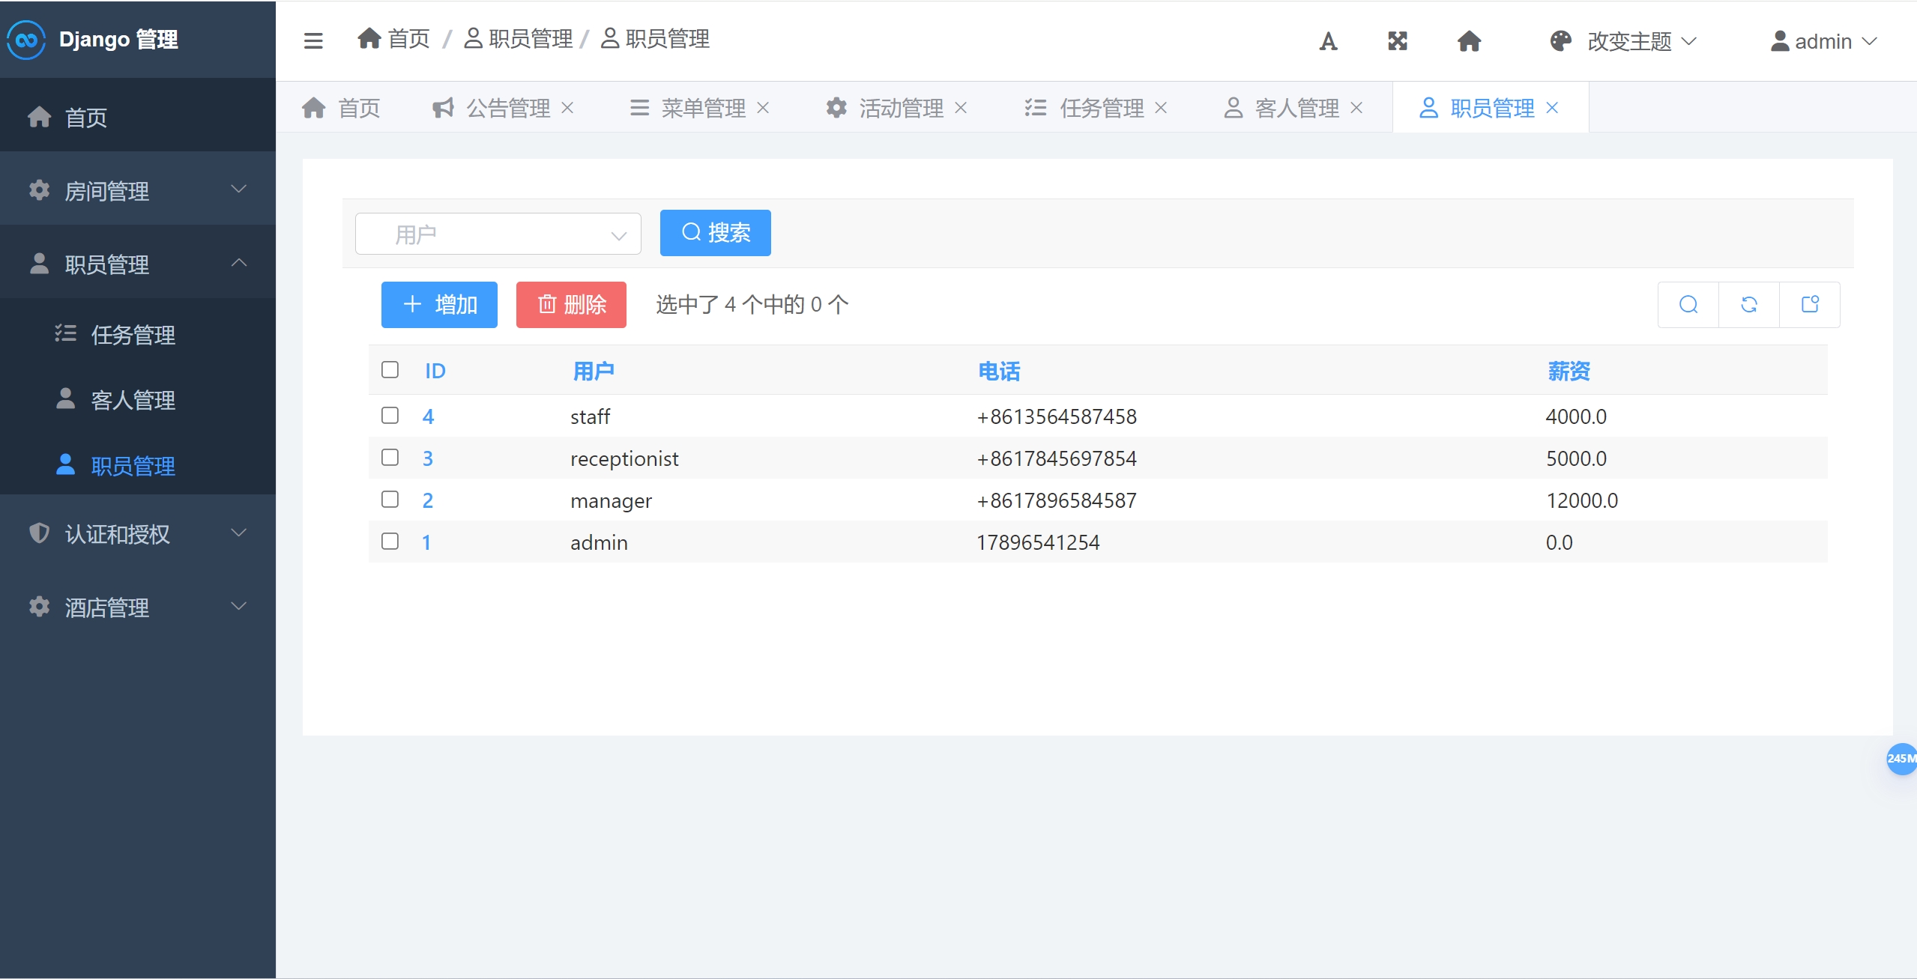Sort by the 薪资 column header
This screenshot has height=979, width=1917.
coord(1569,371)
